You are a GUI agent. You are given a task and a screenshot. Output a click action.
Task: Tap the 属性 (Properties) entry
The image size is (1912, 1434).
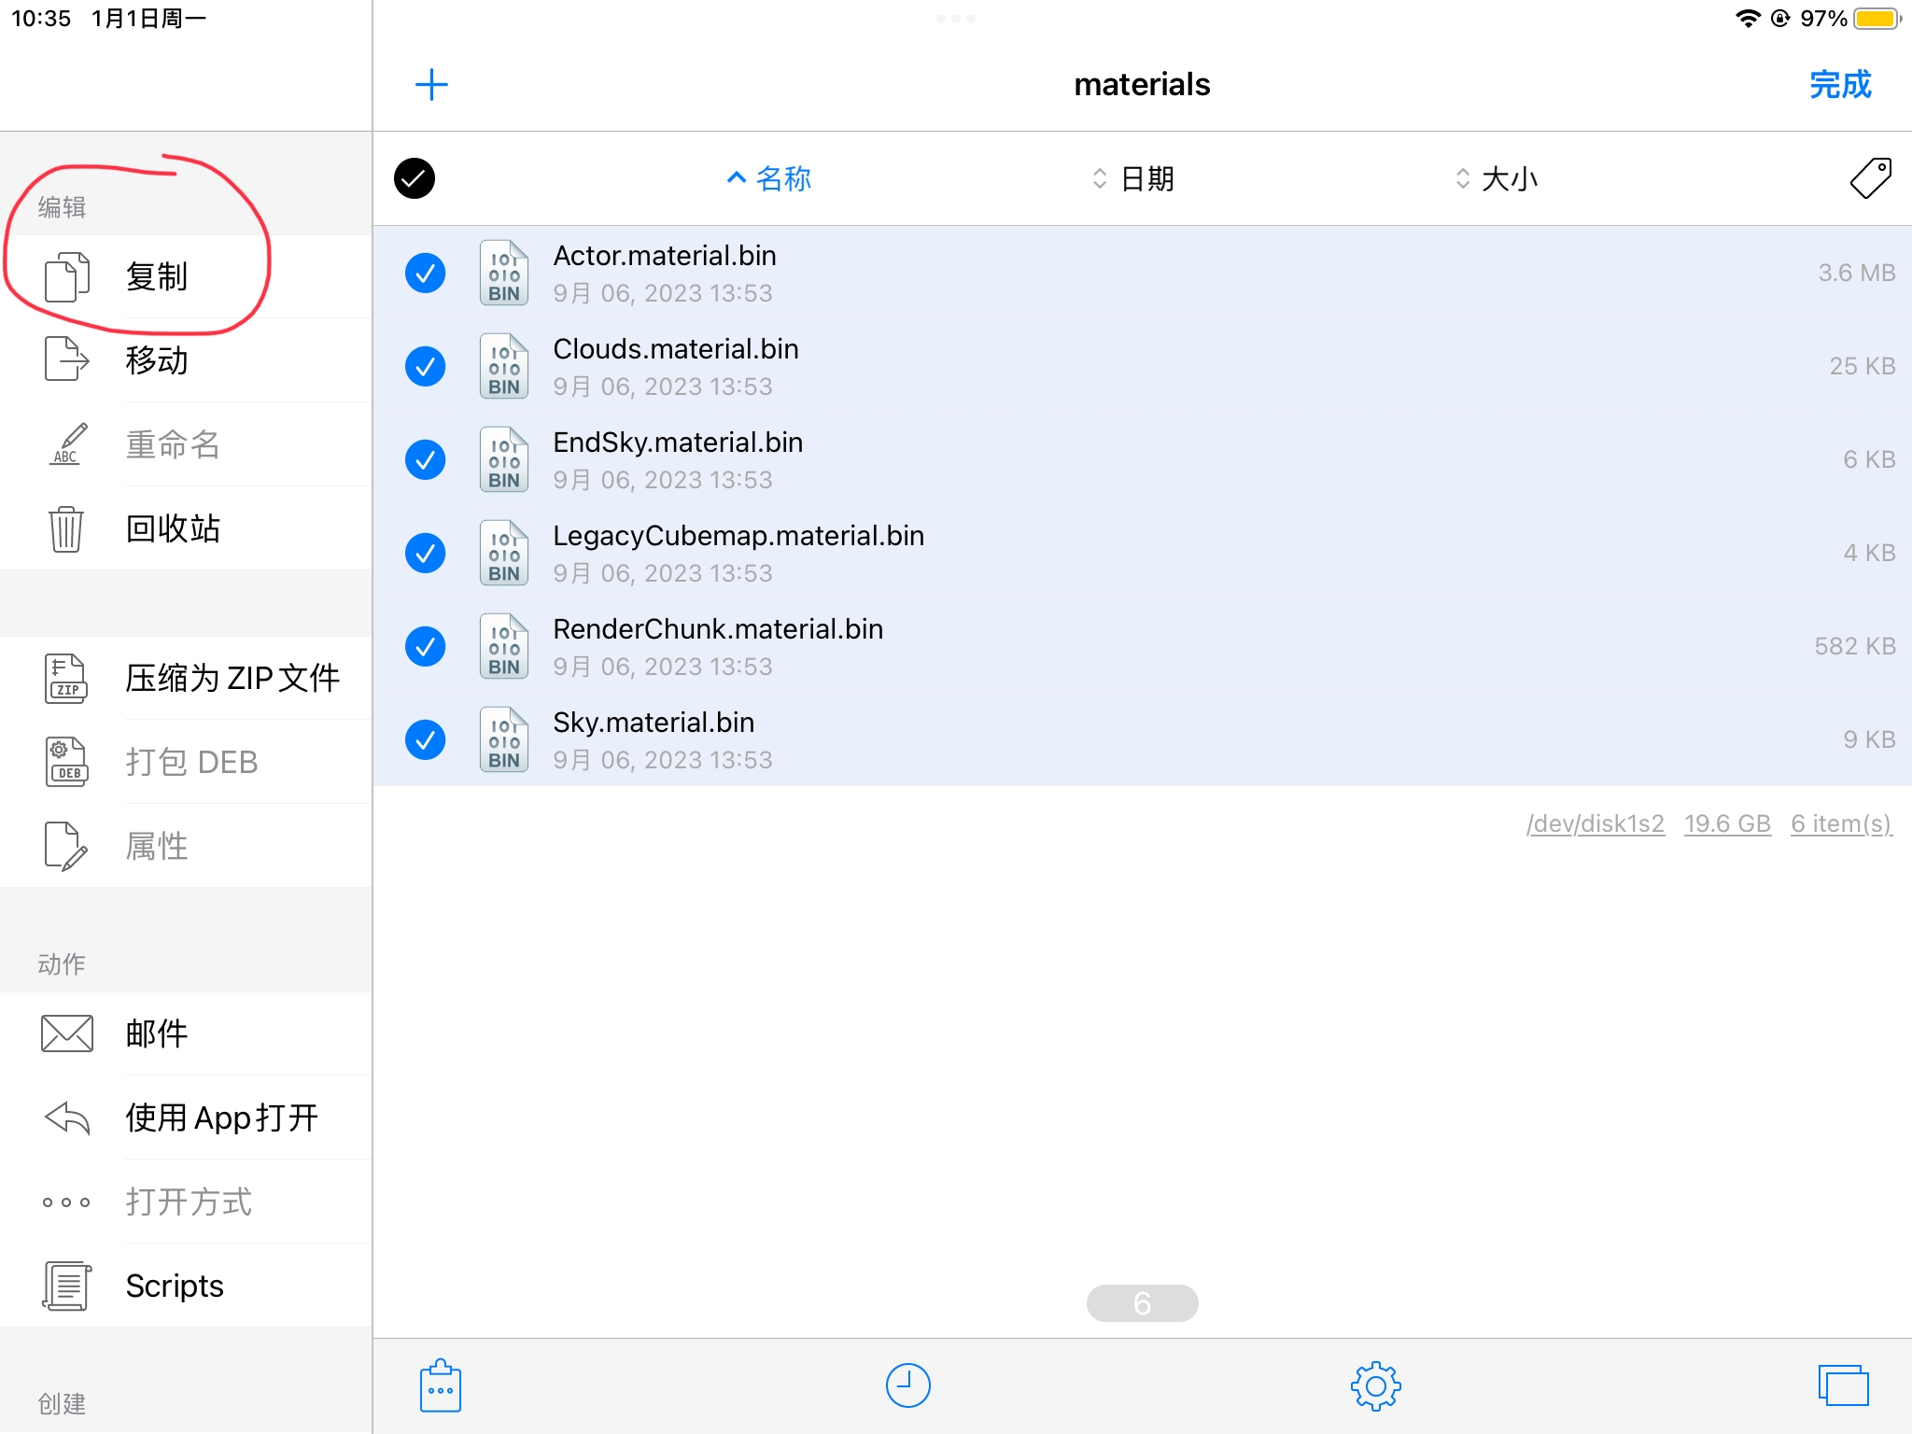(187, 846)
